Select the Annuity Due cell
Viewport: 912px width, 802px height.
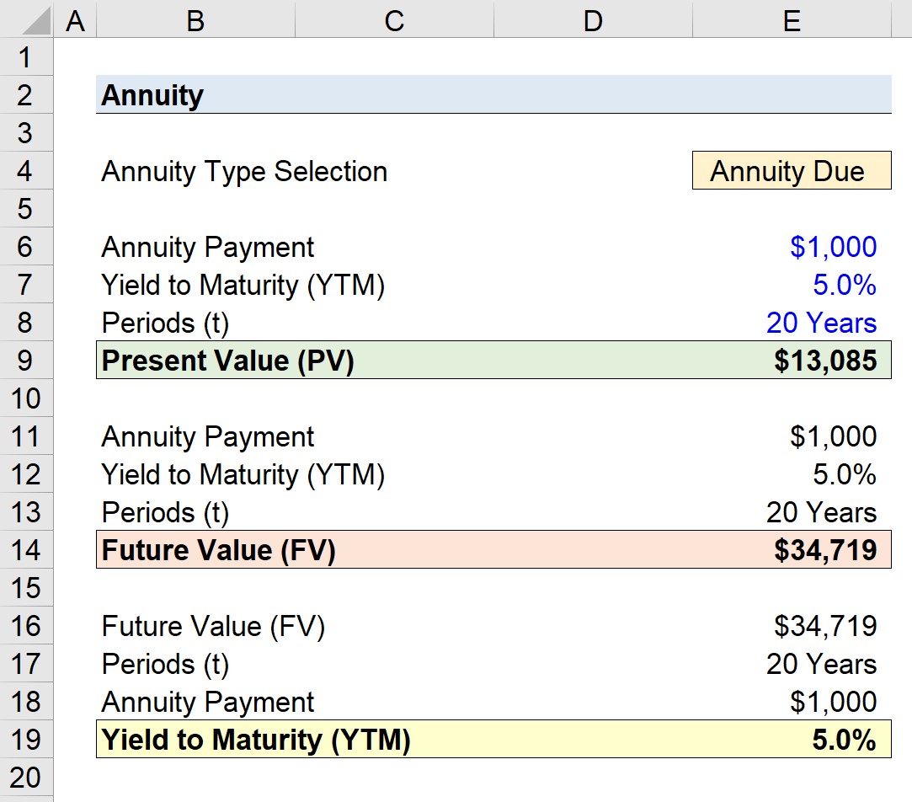click(x=791, y=171)
